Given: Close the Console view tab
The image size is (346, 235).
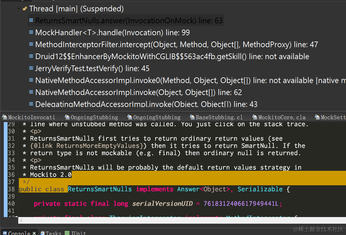Looking at the screenshot, I should click(x=34, y=233).
